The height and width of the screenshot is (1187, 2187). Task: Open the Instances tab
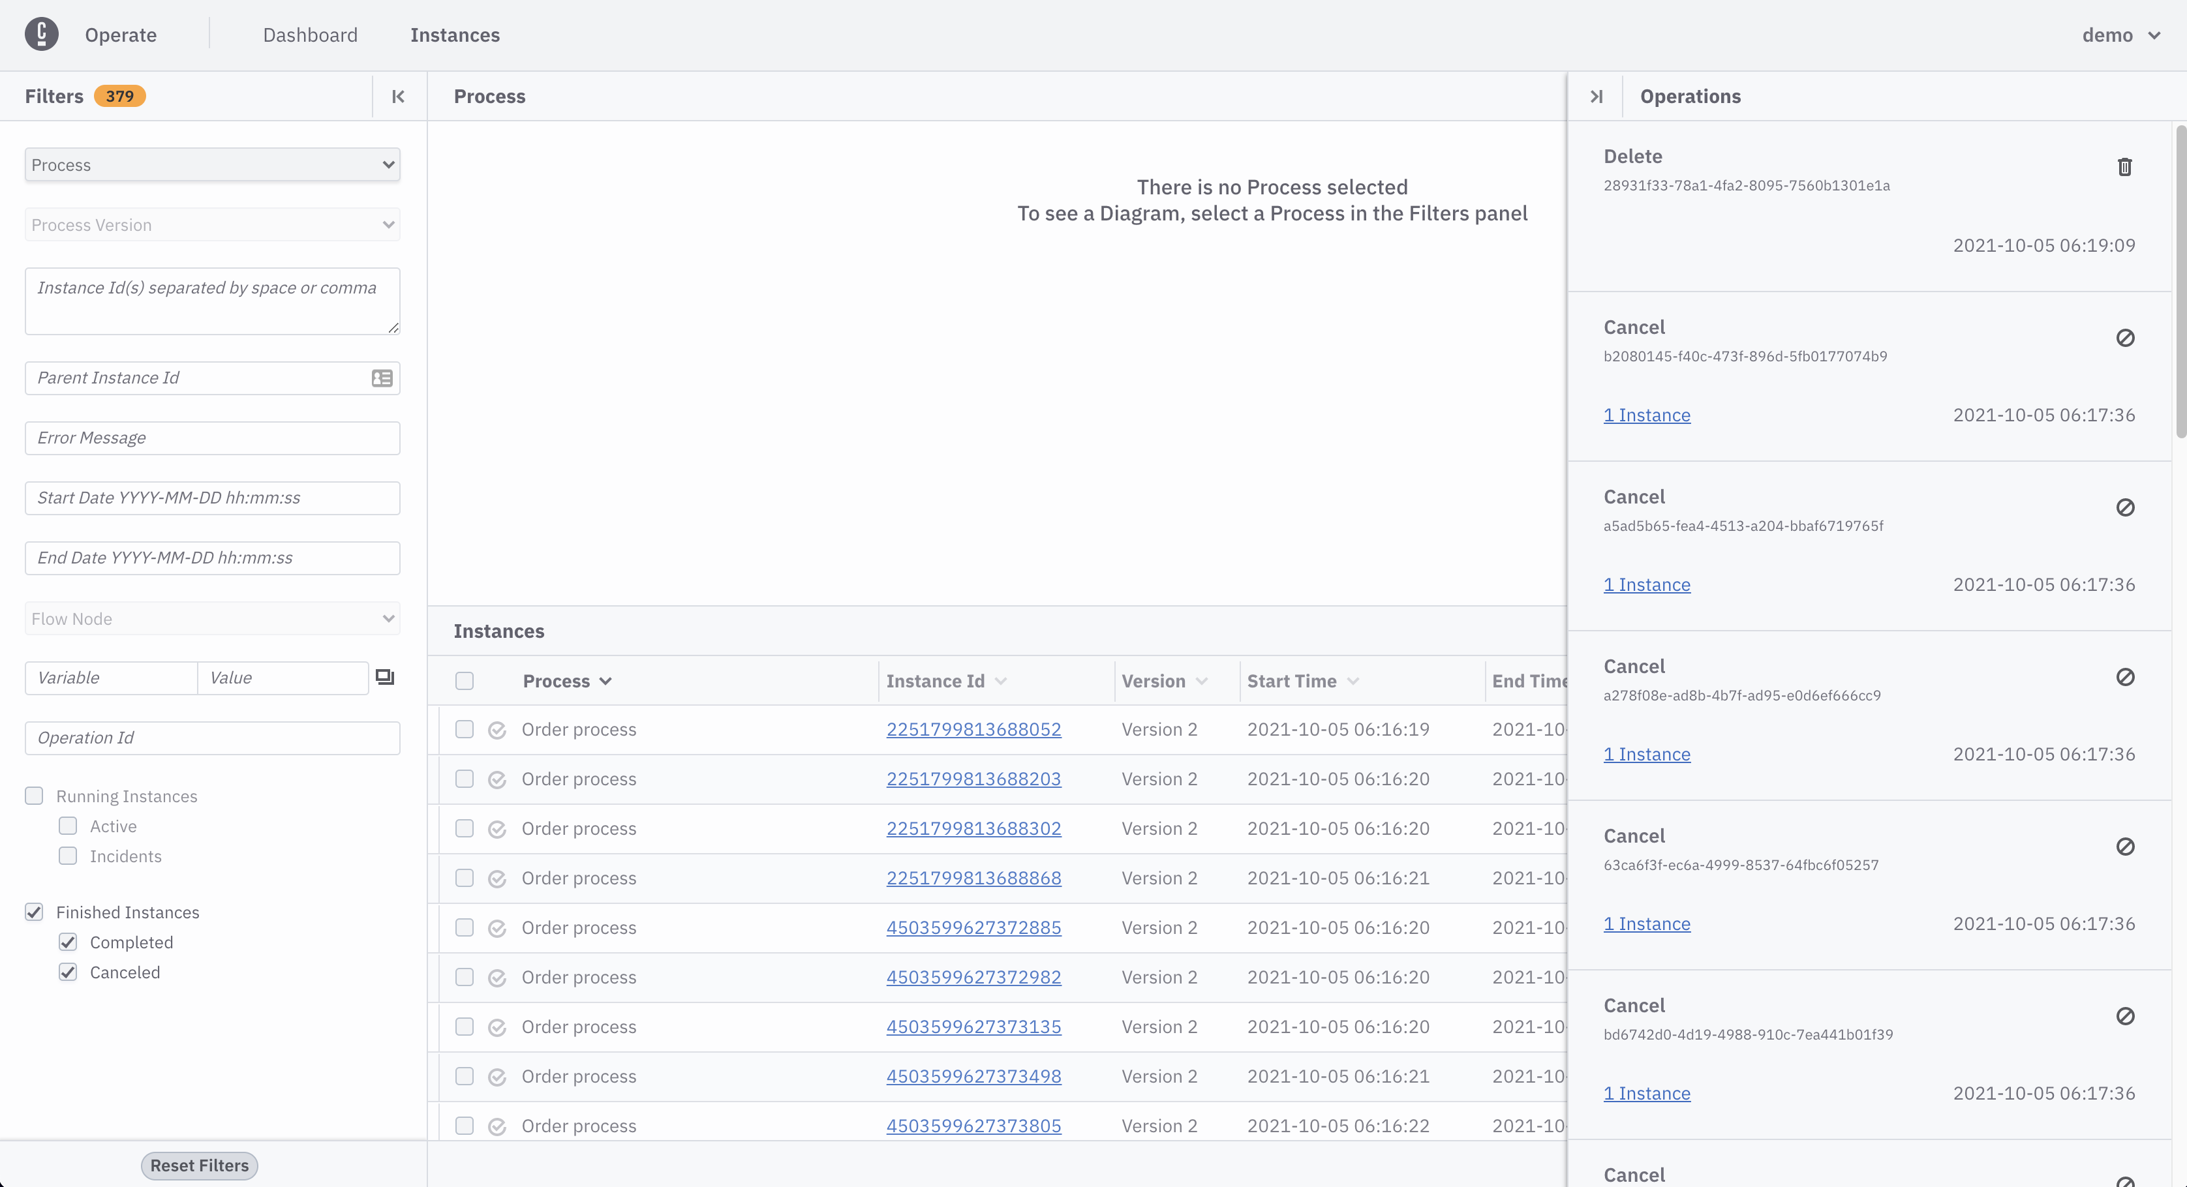tap(455, 36)
